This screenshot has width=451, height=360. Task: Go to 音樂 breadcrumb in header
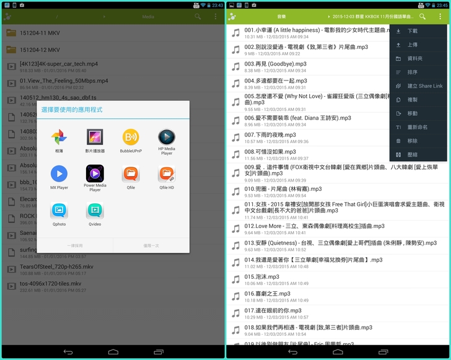282,17
